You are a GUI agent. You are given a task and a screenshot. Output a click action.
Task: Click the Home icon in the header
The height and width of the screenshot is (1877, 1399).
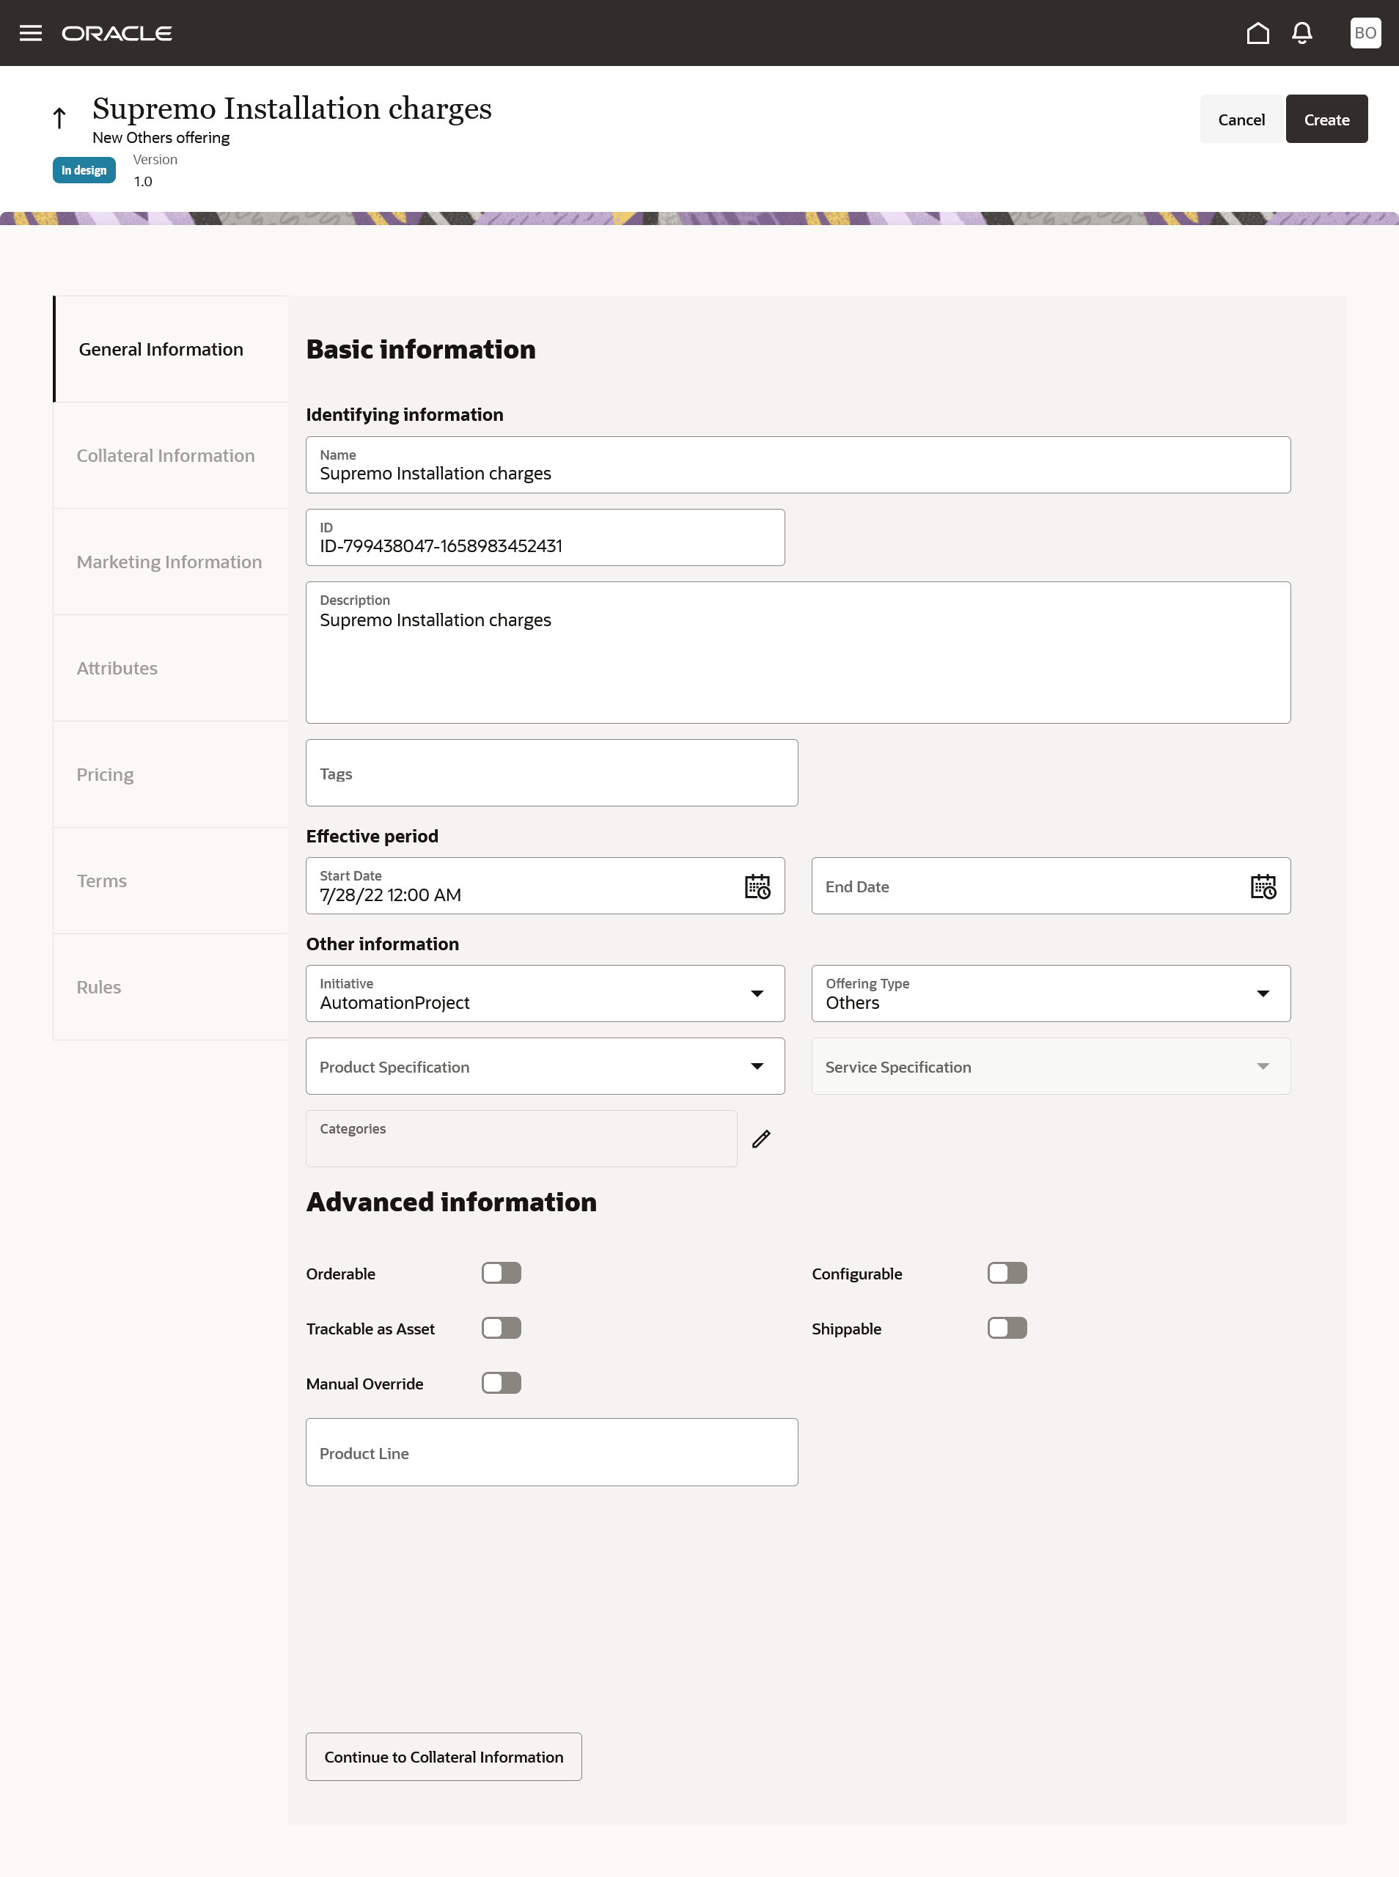(1258, 33)
